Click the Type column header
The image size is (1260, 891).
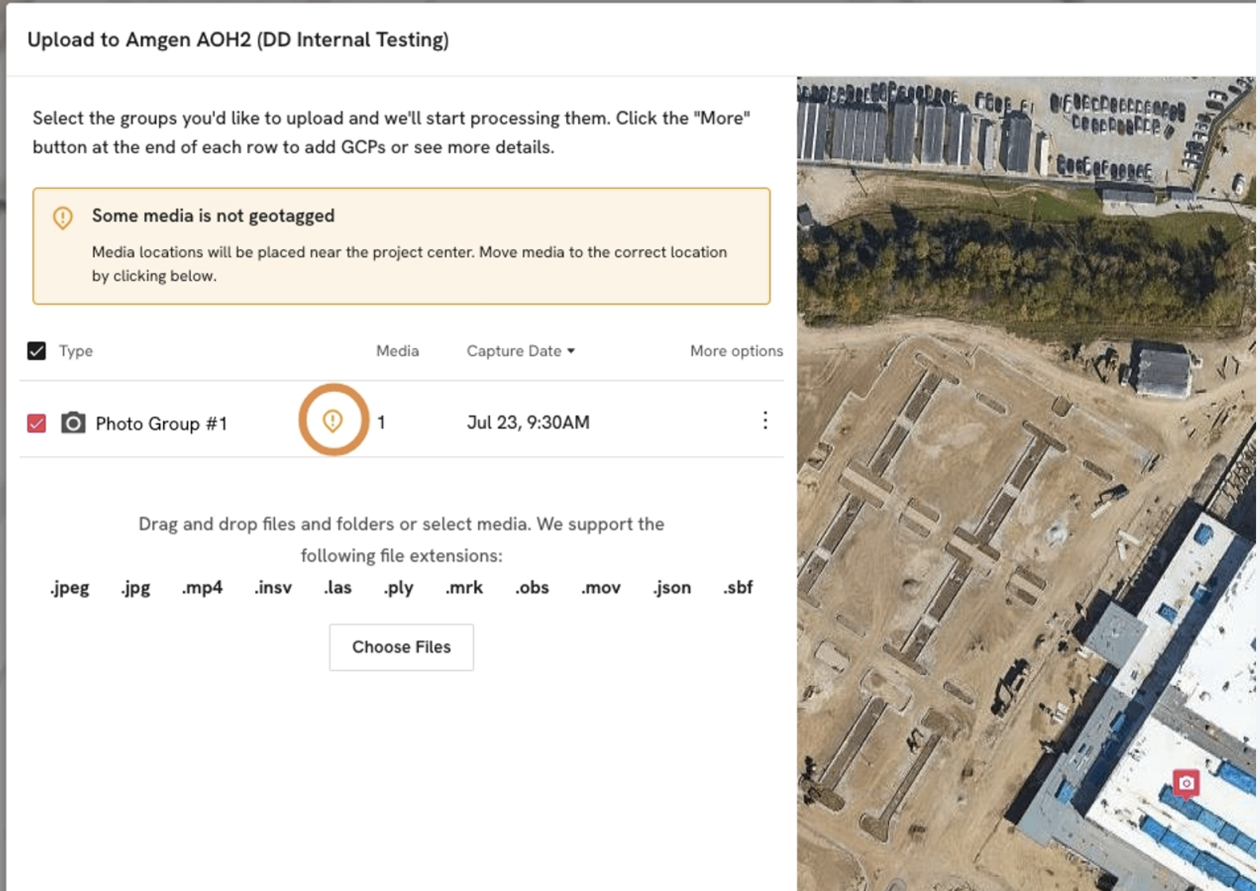(x=75, y=351)
